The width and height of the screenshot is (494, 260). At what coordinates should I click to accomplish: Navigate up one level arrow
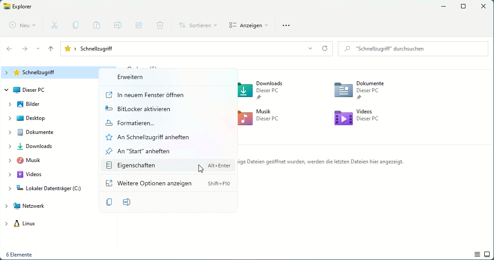(51, 49)
